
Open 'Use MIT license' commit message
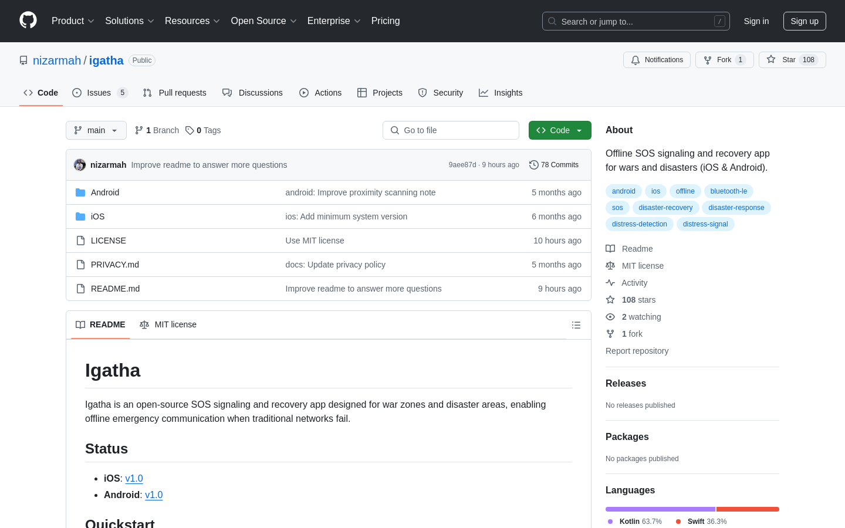315,241
